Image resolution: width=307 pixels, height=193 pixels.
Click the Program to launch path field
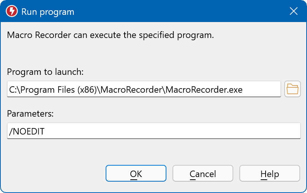144,89
